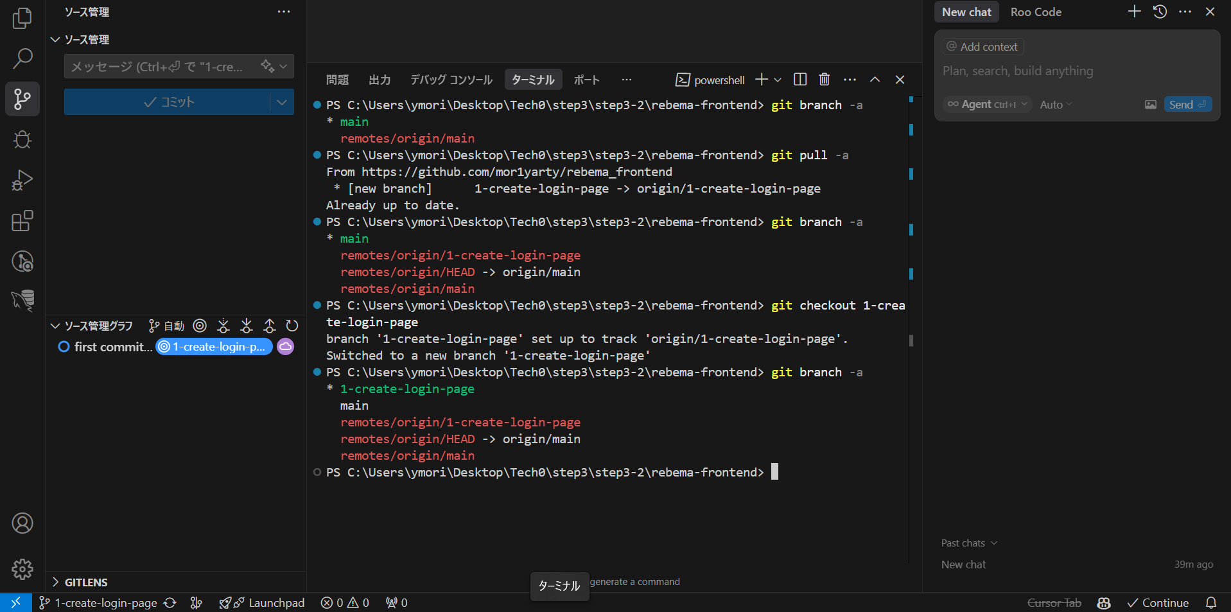Select the Roo Code tab
The height and width of the screenshot is (612, 1231).
pyautogui.click(x=1035, y=12)
